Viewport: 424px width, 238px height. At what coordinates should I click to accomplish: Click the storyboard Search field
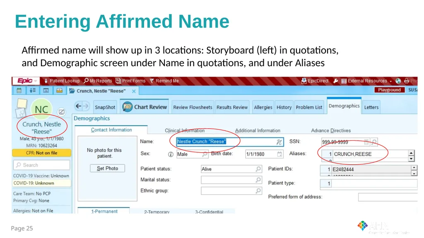[x=41, y=165]
